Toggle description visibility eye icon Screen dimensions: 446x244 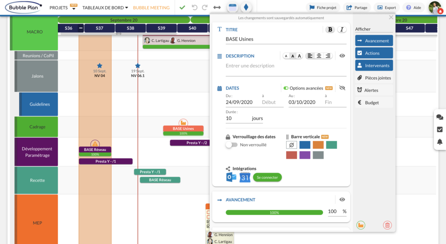[x=342, y=56]
